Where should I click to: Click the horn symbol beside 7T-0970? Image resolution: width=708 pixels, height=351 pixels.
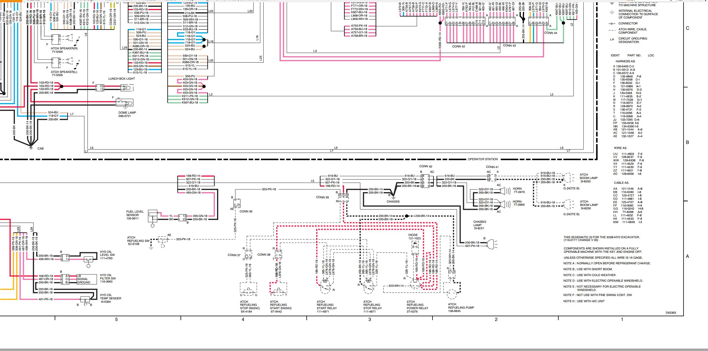(x=506, y=191)
